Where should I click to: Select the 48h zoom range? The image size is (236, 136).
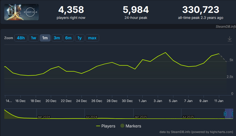coord(21,38)
